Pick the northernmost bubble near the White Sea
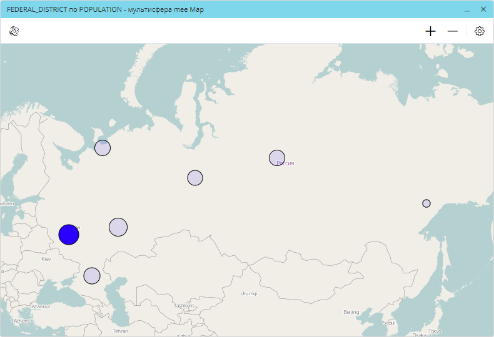 [x=103, y=148]
